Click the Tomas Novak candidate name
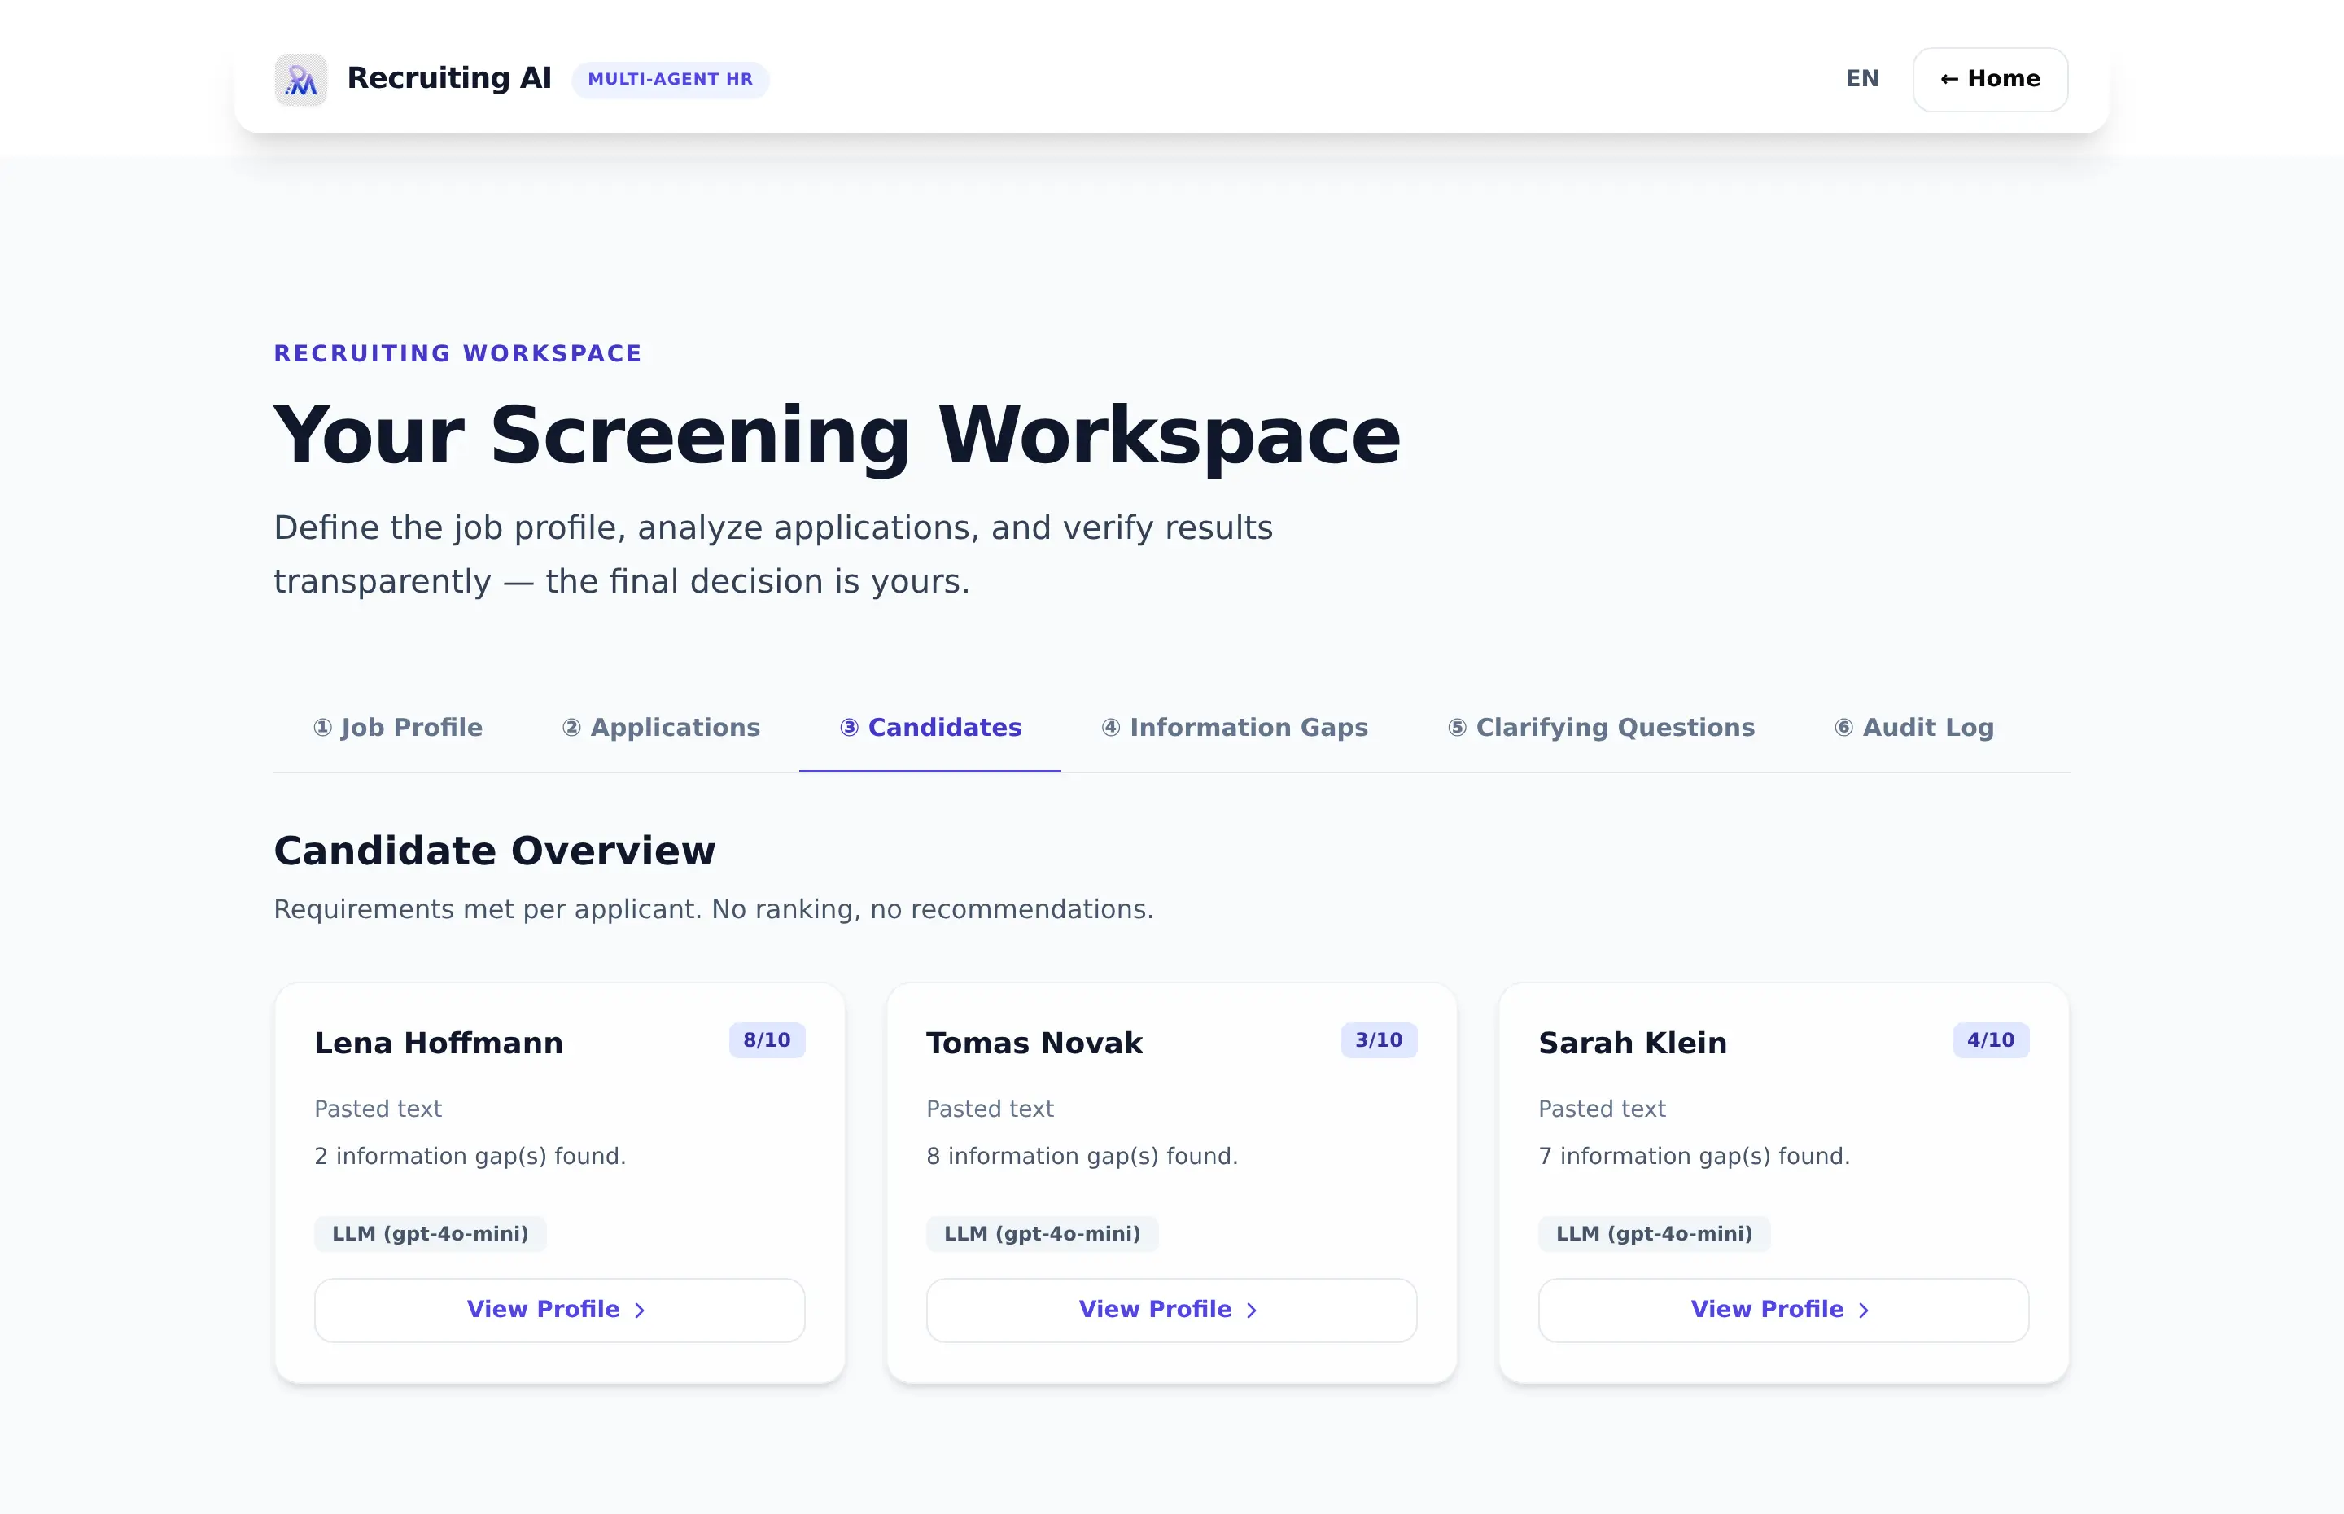 click(1034, 1042)
